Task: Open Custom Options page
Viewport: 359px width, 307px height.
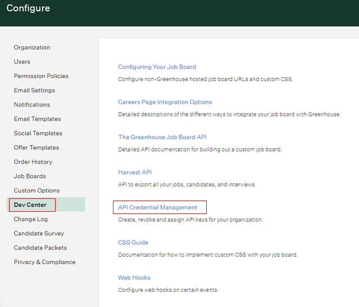Action: click(37, 190)
